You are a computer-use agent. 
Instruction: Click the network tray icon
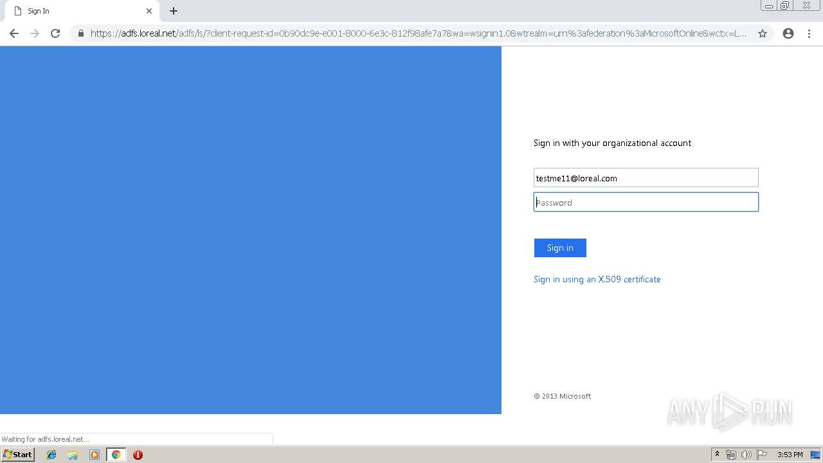731,455
